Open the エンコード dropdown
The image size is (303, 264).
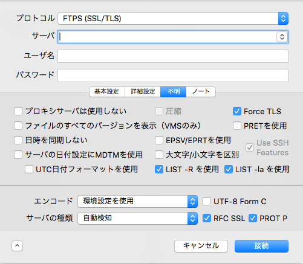pos(137,201)
